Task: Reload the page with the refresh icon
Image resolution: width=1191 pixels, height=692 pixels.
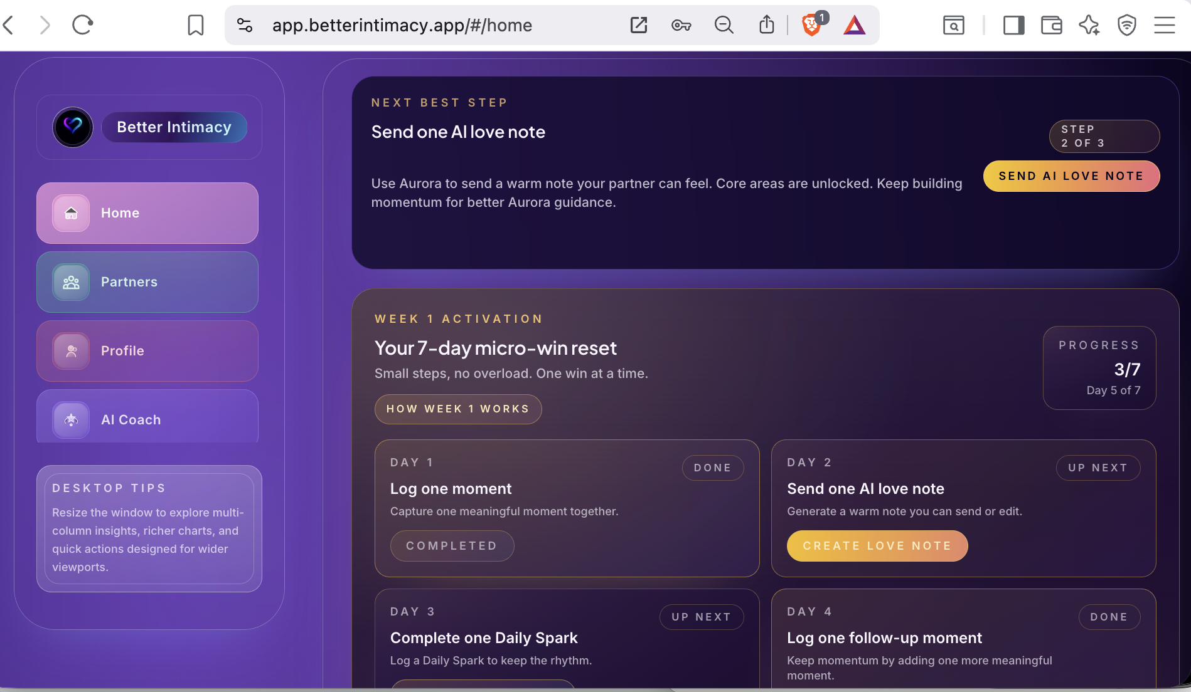Action: 82,25
